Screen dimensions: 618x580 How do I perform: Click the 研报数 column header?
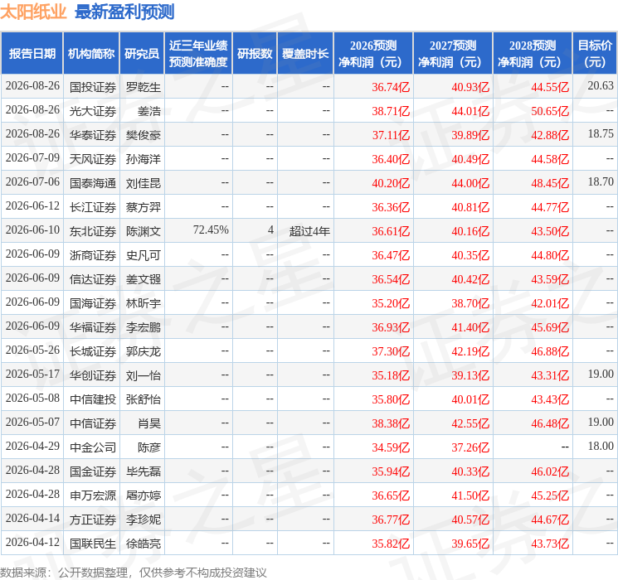[255, 54]
